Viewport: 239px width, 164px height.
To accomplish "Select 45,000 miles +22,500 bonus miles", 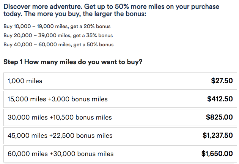I will click(120, 136).
